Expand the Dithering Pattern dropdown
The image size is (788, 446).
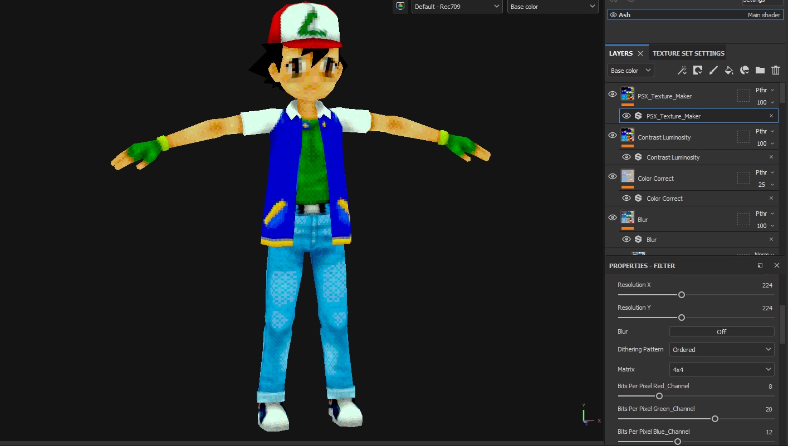pos(721,349)
